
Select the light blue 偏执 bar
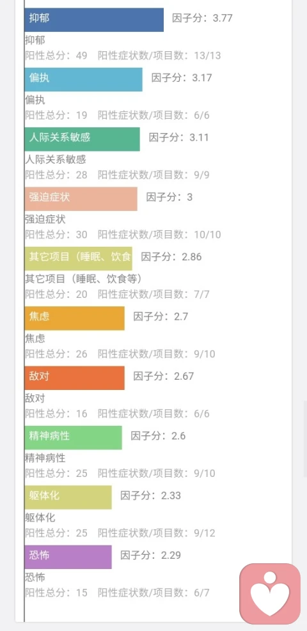(x=83, y=79)
